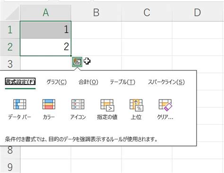
Task: Click empty cell C2
Action: (147, 47)
